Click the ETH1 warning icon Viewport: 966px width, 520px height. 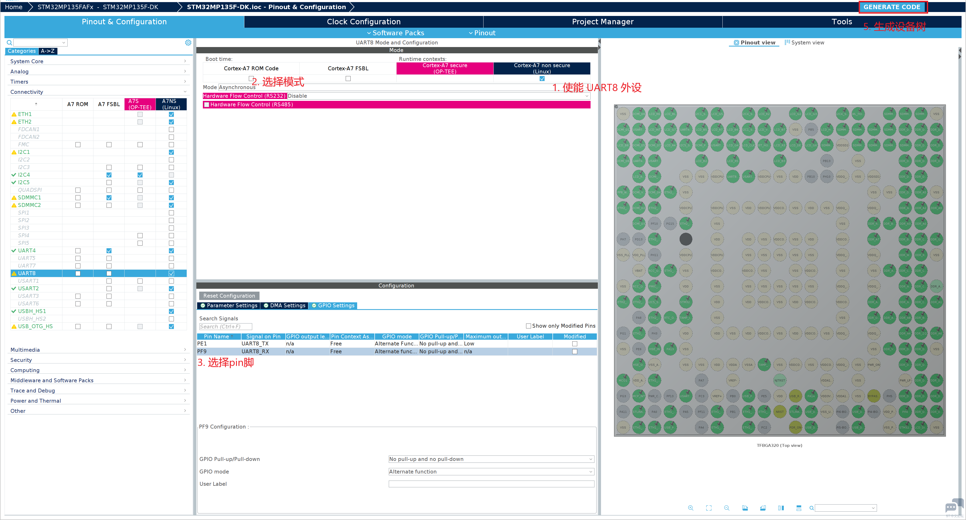[14, 114]
